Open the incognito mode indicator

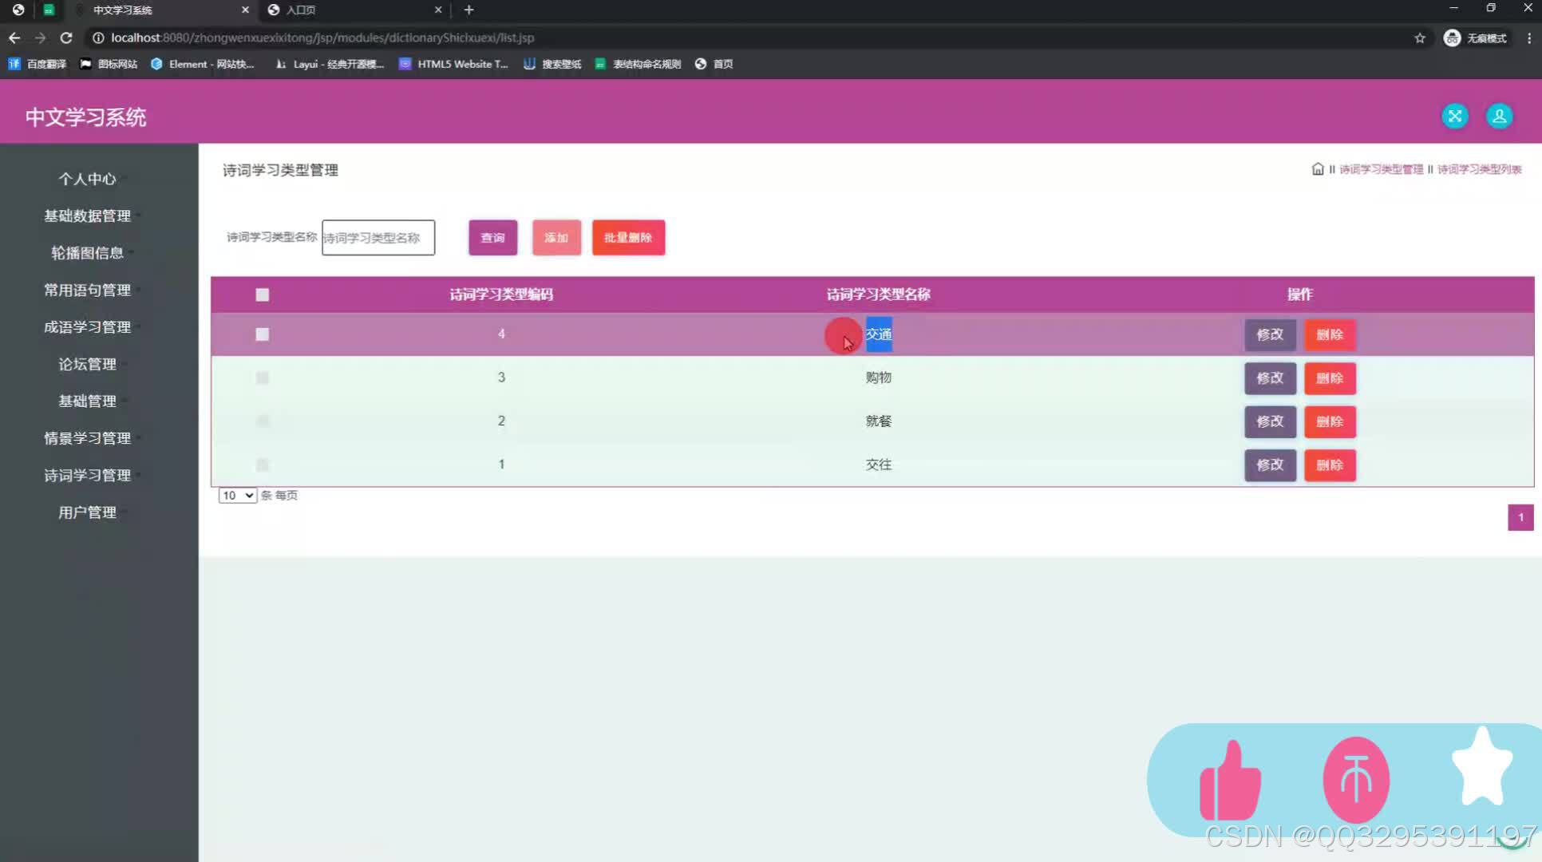click(x=1475, y=38)
